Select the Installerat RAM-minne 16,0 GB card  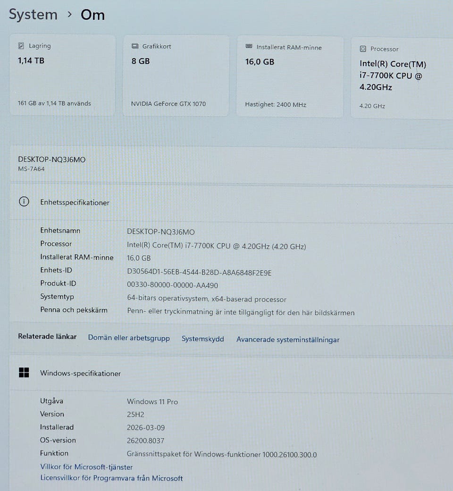click(290, 77)
